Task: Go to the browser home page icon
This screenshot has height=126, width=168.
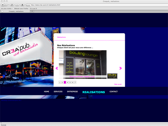Action: [22, 5]
